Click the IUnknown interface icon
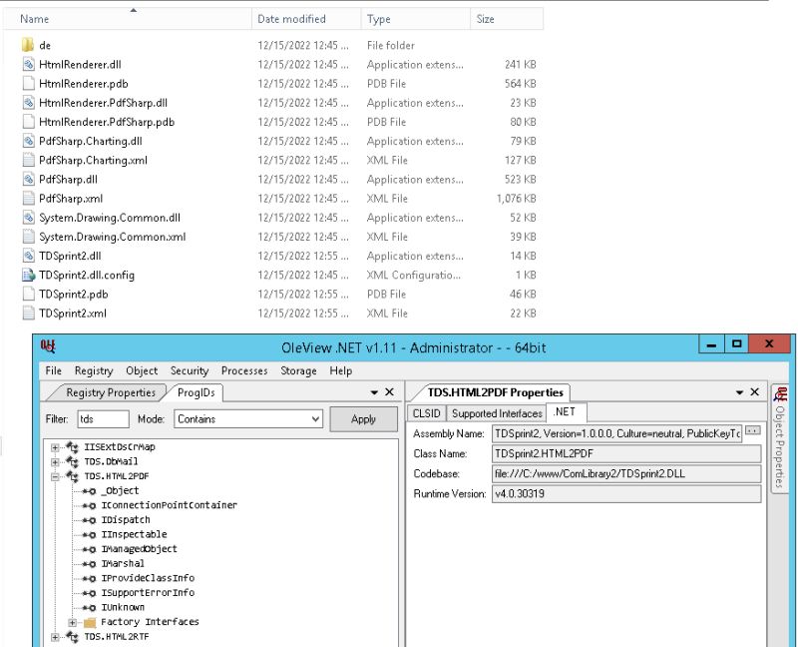Viewport: 798px width, 647px height. pos(89,607)
